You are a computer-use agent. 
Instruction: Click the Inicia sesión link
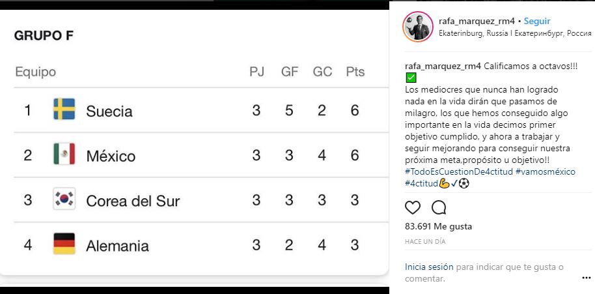tap(429, 267)
